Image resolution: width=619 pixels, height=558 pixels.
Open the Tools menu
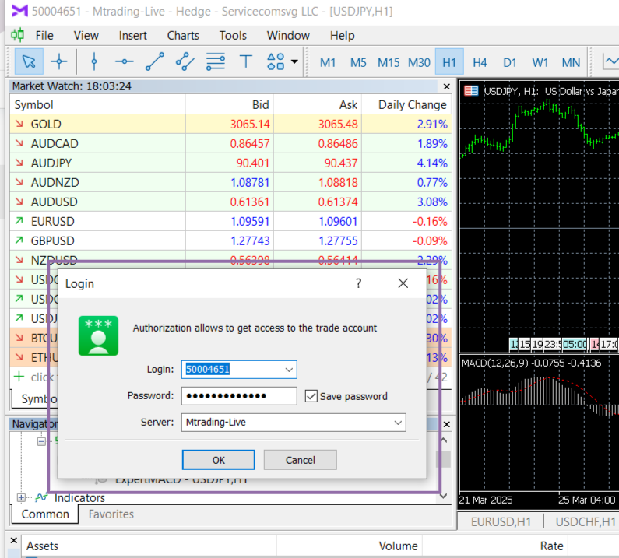pos(233,36)
